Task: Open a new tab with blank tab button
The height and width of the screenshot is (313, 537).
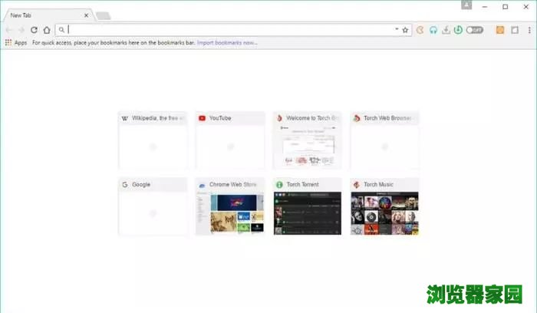Action: [x=103, y=16]
